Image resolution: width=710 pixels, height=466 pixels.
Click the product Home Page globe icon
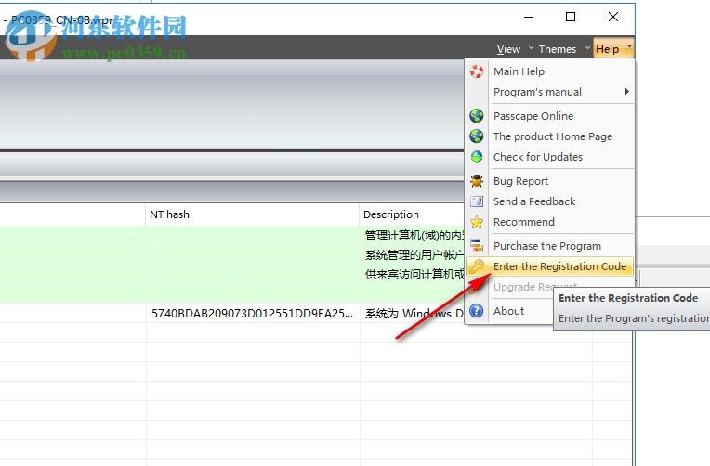click(x=477, y=136)
